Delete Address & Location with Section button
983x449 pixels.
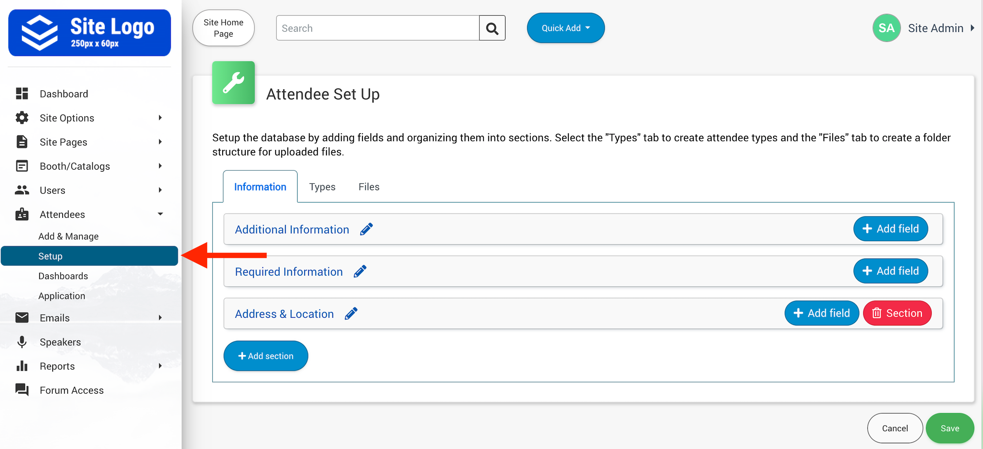(x=897, y=313)
